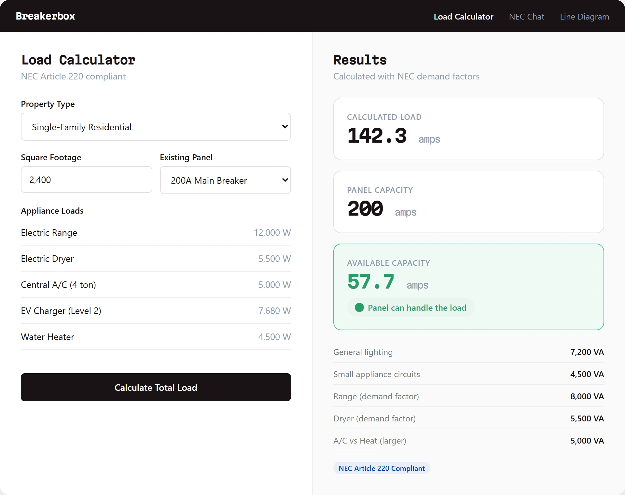
Task: Open the Property Type dropdown
Action: (156, 127)
